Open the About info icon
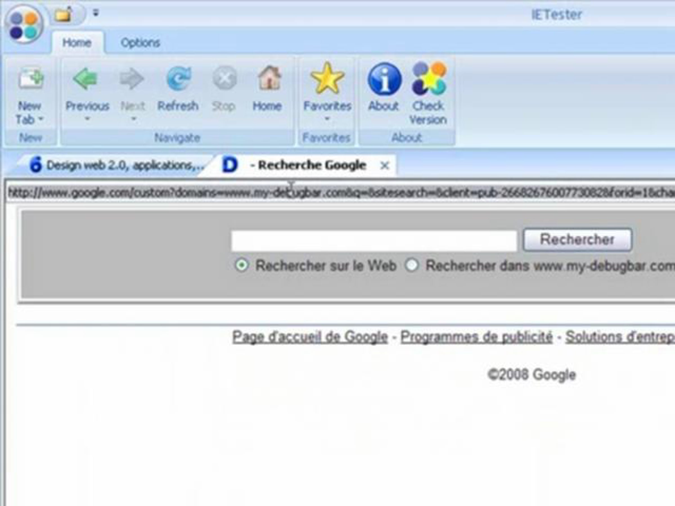Screen dimensions: 675x506 click(384, 79)
